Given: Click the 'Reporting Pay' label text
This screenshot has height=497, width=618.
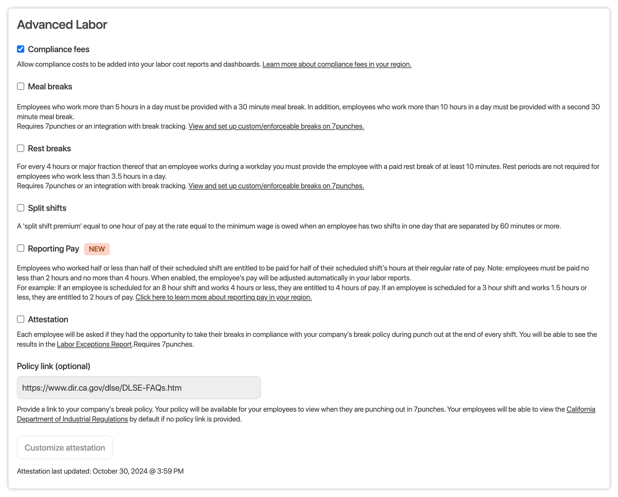Looking at the screenshot, I should 54,249.
